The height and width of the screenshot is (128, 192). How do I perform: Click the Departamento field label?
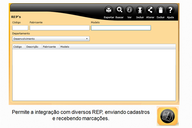click(x=21, y=33)
